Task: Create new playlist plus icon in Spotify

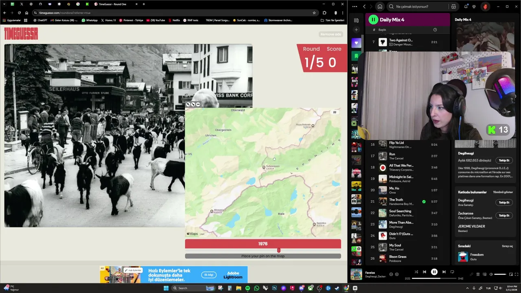Action: pyautogui.click(x=356, y=30)
